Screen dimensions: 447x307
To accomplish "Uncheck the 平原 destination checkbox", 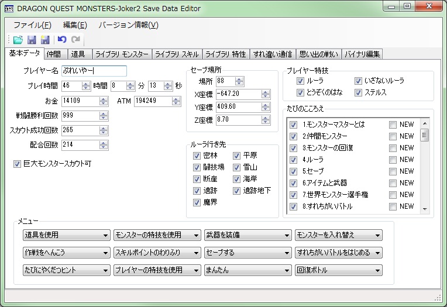I will click(x=236, y=156).
